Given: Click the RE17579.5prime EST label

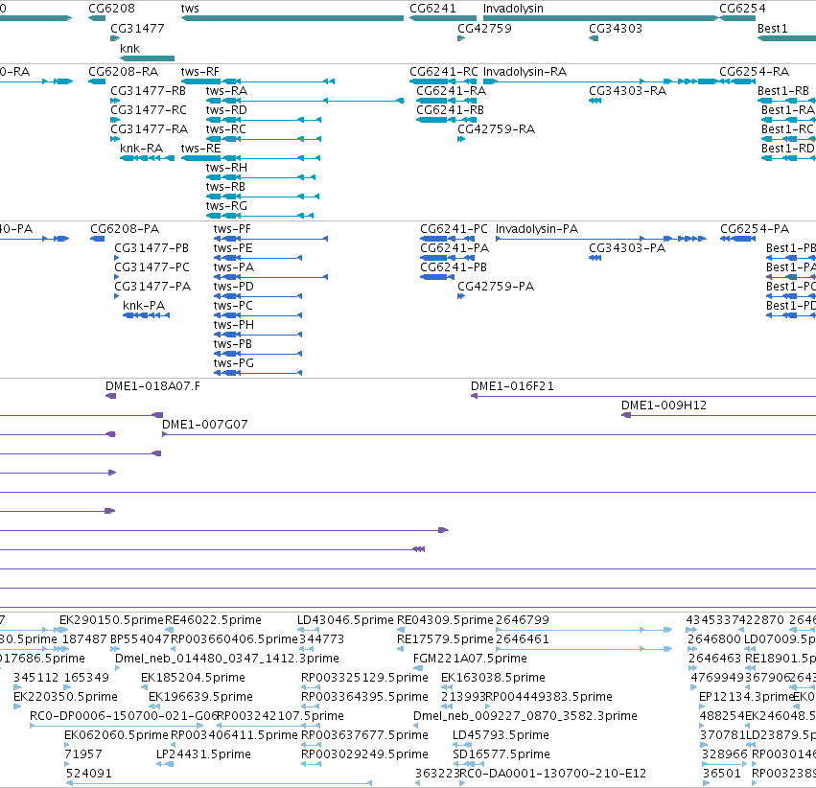Looking at the screenshot, I should point(446,639).
